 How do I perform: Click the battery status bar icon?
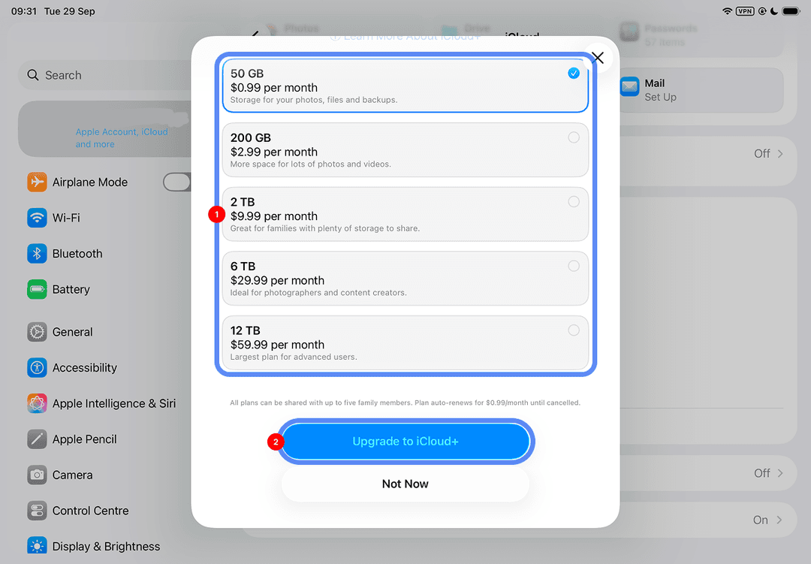click(x=791, y=11)
